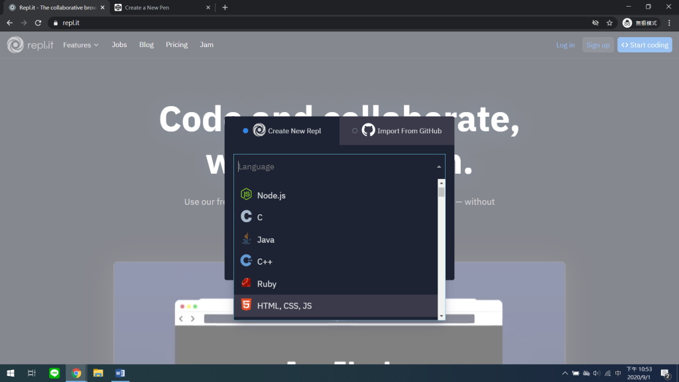Click the volume speaker tray icon
679x382 pixels.
coord(597,373)
